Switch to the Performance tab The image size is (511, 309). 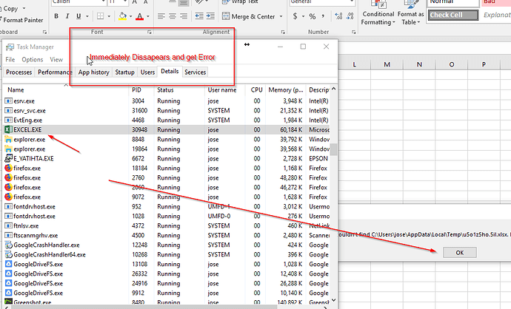click(x=55, y=72)
